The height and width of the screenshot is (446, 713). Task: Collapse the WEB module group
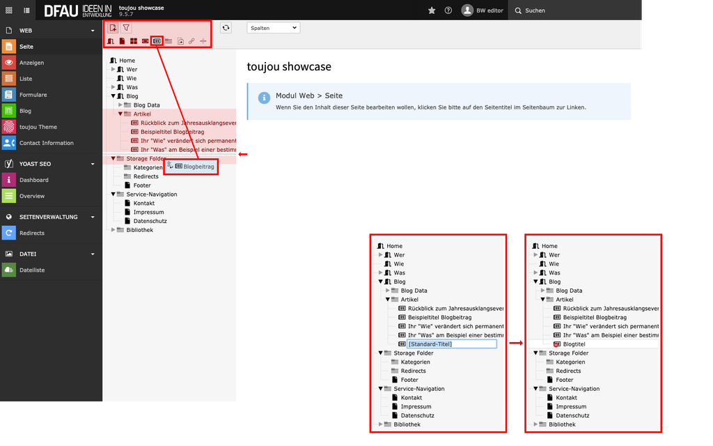pos(93,31)
